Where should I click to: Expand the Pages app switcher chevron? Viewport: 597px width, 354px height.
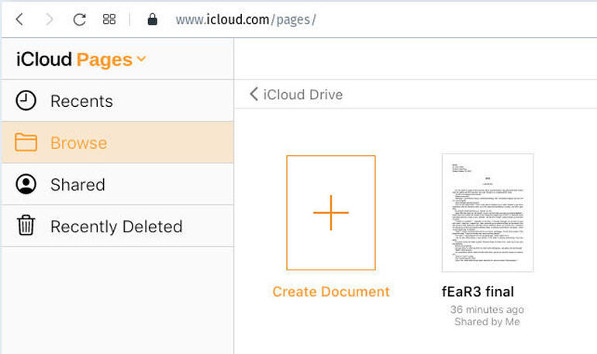[141, 59]
